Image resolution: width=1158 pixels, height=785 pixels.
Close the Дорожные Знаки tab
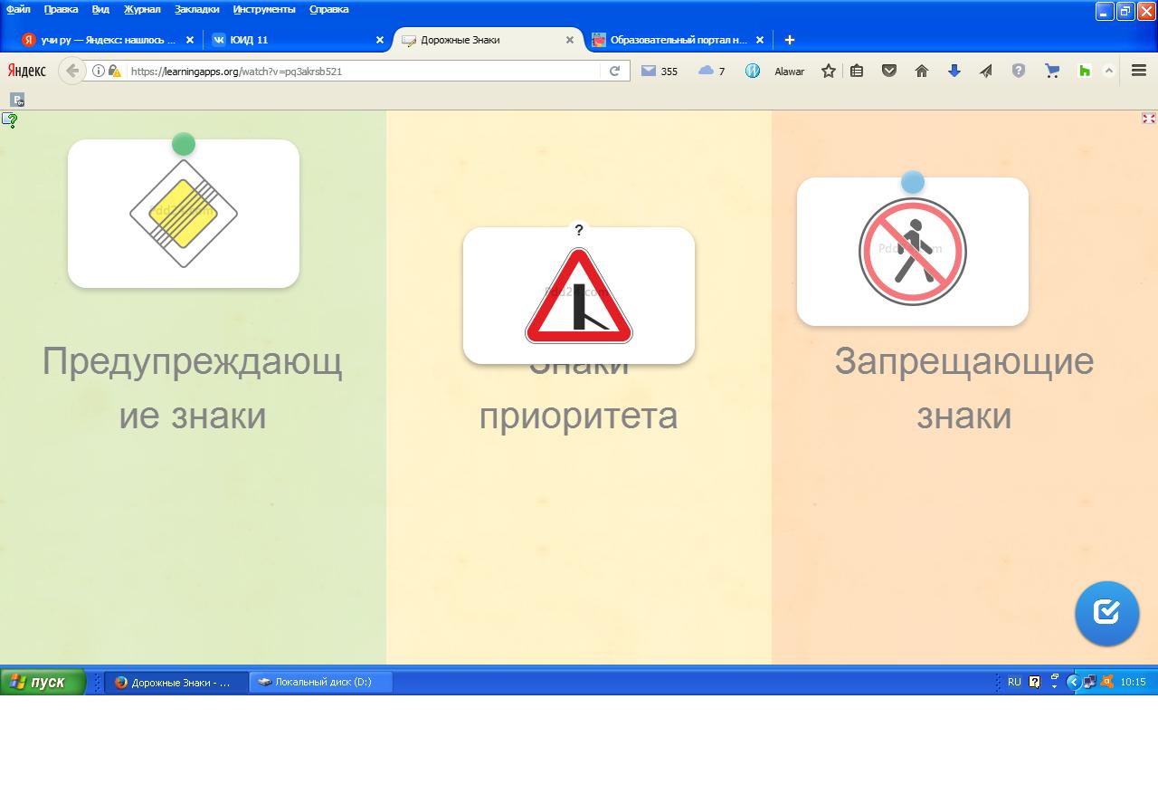tap(570, 40)
